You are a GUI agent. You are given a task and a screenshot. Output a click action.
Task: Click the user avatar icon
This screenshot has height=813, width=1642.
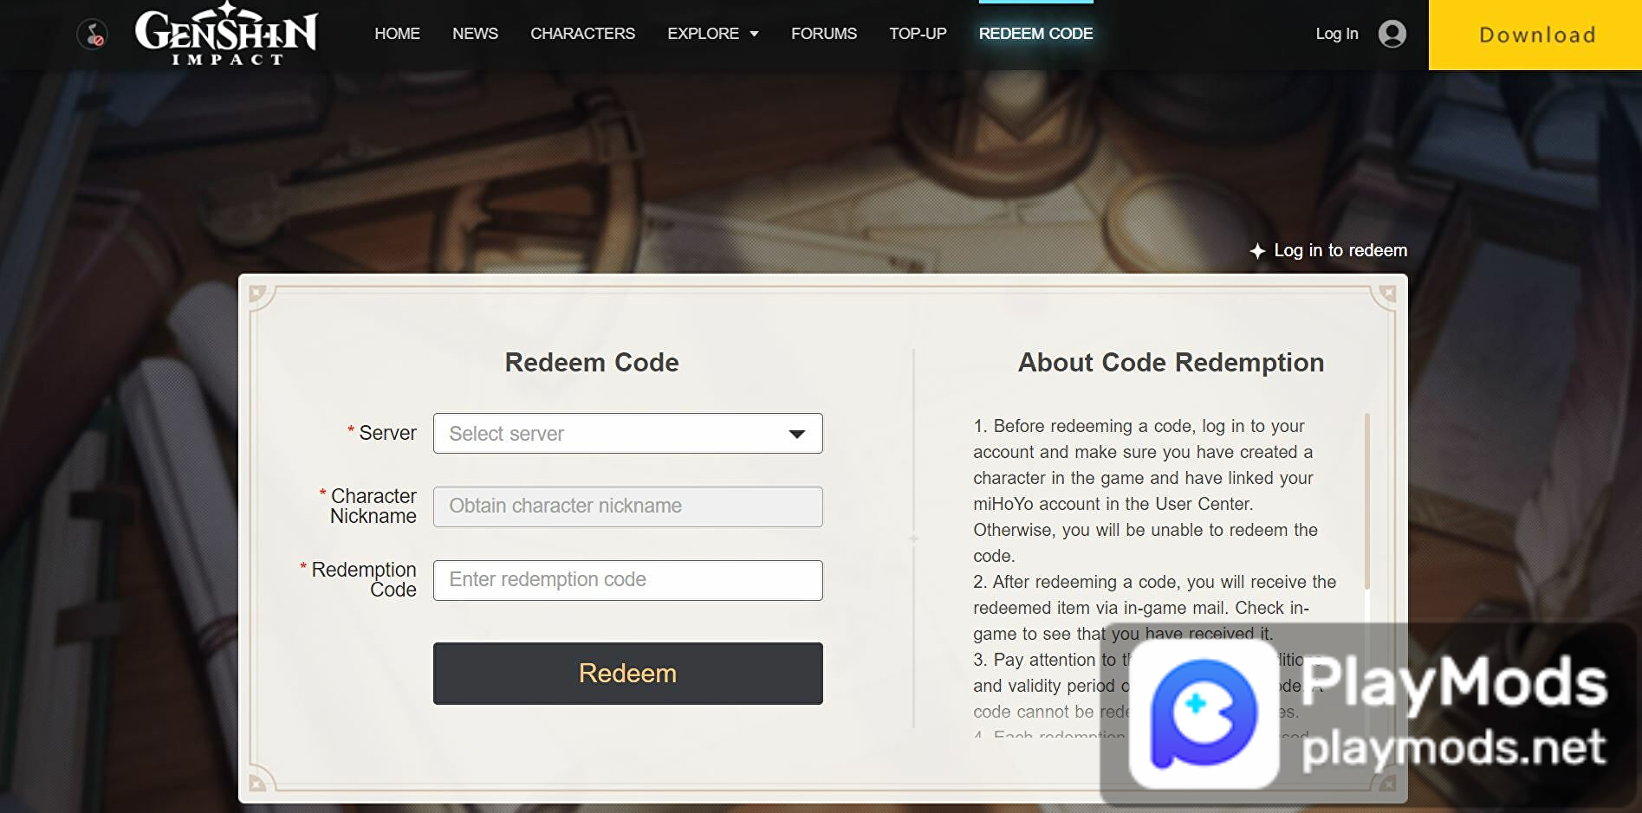click(1392, 34)
